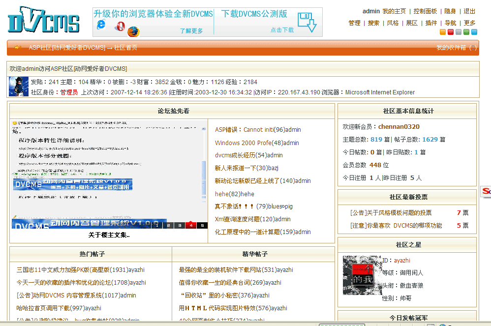
Task: Click the Internet Explorer browser icon in banner
Action: [101, 24]
